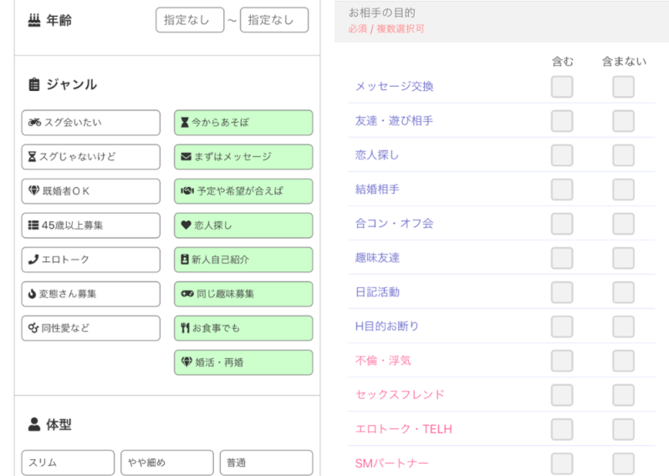Click the 友達・遊び相手 purpose label
This screenshot has width=669, height=476.
394,120
